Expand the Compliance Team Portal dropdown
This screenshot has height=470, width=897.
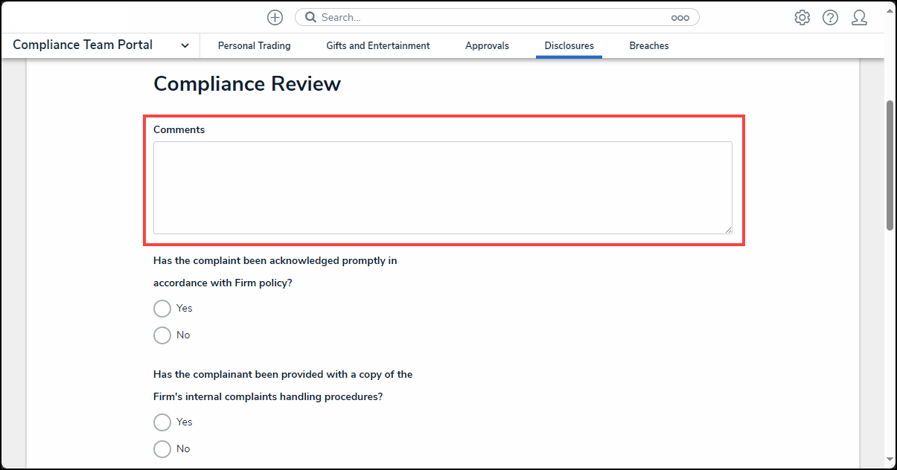[x=185, y=45]
